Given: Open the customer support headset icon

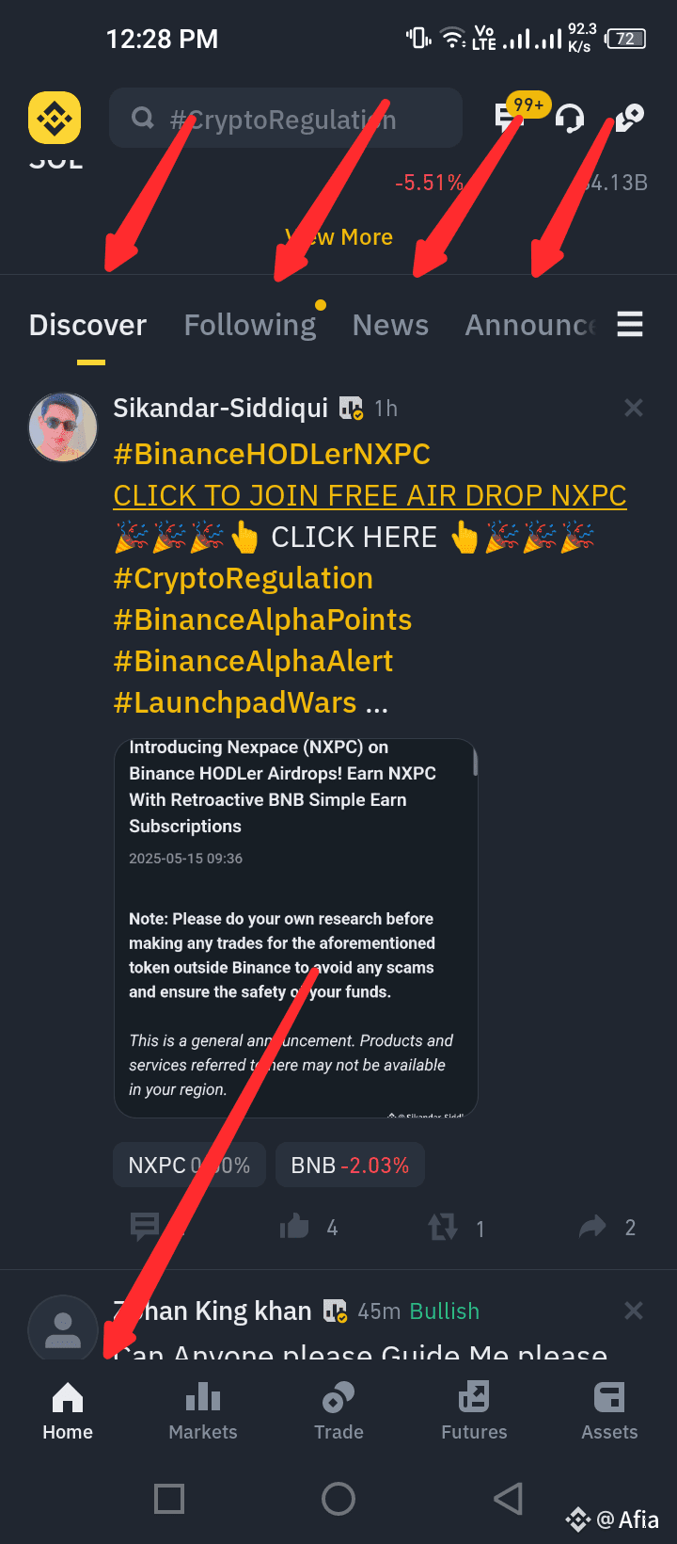Looking at the screenshot, I should (x=570, y=119).
